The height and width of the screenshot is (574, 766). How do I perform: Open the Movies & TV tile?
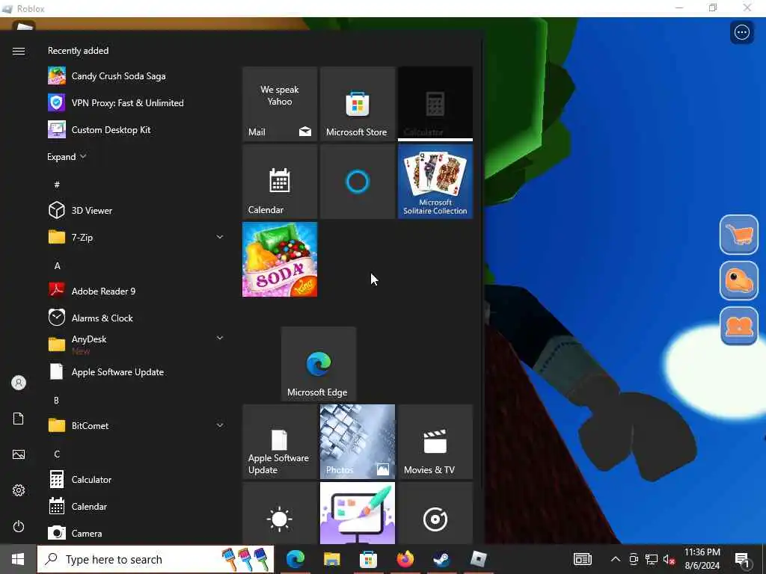click(x=435, y=442)
